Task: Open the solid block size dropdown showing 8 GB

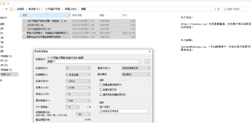Action: tap(78, 100)
